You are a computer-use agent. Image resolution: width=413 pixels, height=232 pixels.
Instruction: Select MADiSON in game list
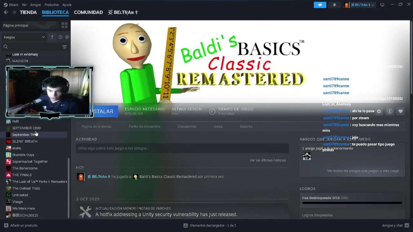[x=20, y=61]
